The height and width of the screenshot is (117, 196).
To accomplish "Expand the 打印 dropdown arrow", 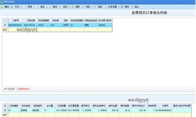I will pyautogui.click(x=21, y=7).
